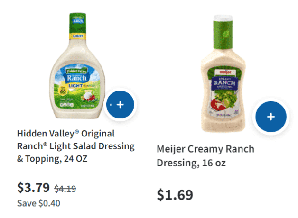Click the white cap tip of Meijer bottle
Image resolution: width=298 pixels, height=218 pixels.
[x=223, y=18]
